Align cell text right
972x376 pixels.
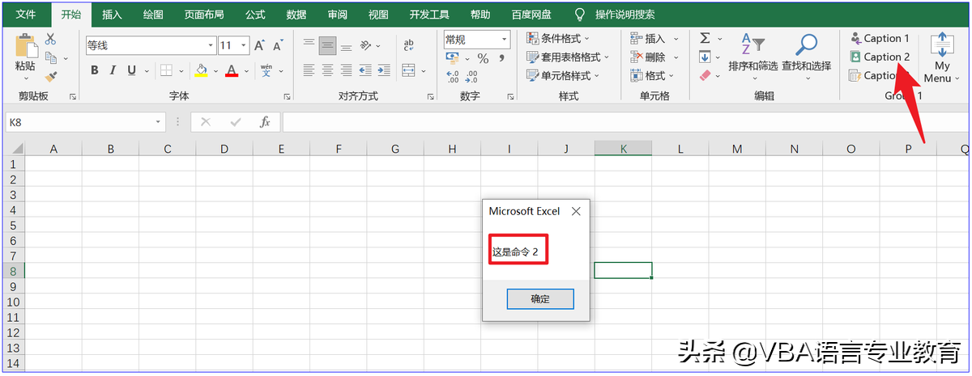pyautogui.click(x=347, y=70)
